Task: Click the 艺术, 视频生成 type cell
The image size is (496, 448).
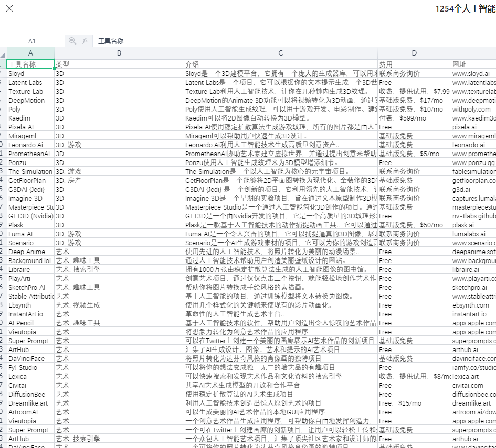Action: point(119,305)
